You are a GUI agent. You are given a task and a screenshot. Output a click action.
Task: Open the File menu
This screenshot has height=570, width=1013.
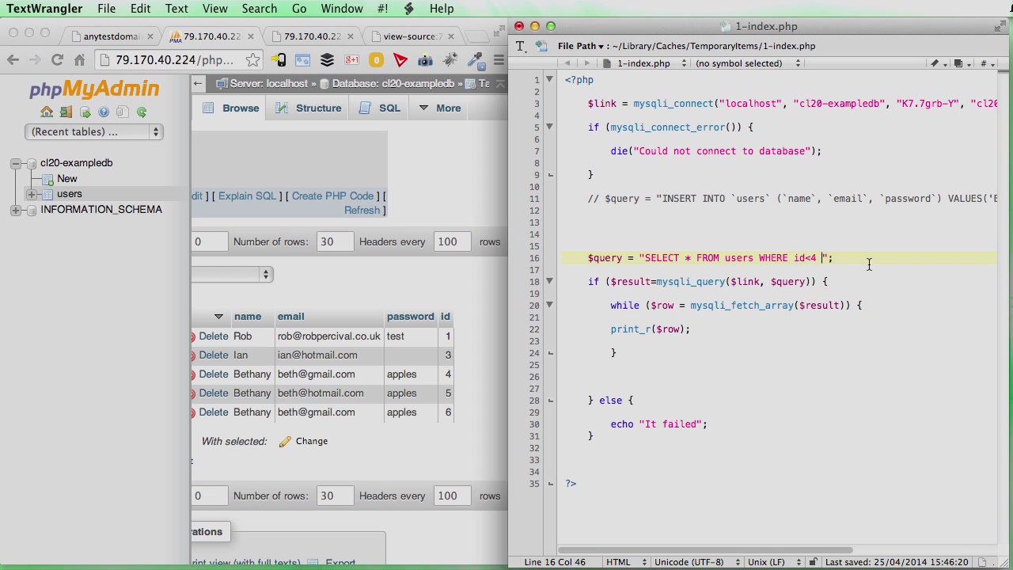pyautogui.click(x=106, y=9)
